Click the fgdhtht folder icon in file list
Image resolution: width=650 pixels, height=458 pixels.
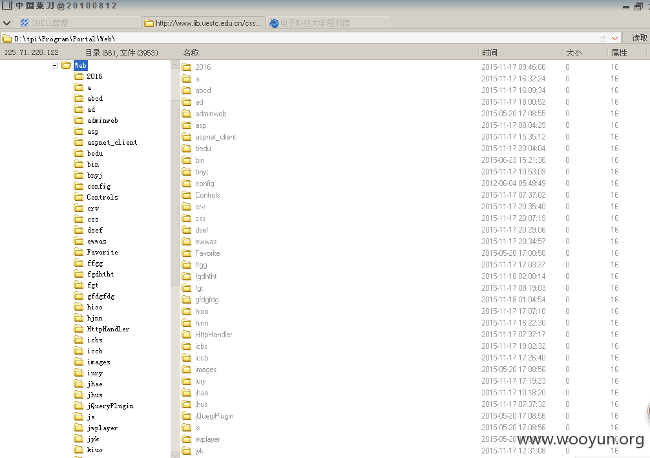point(187,276)
